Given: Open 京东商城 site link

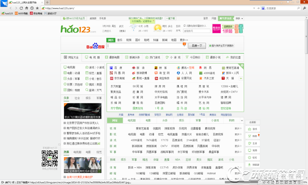Looking at the screenshot, I should [x=117, y=78].
